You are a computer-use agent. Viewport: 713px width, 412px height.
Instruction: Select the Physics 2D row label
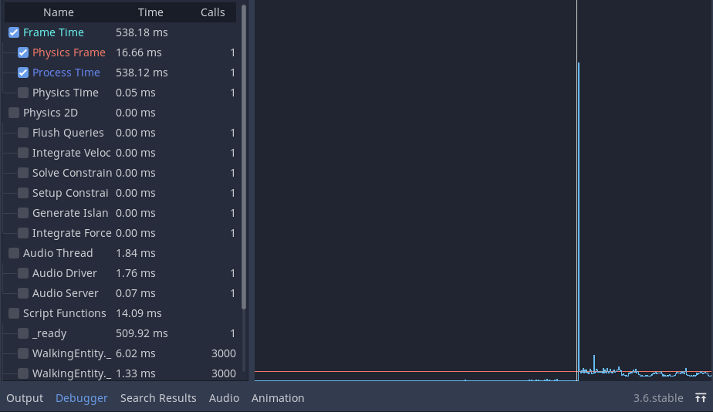[50, 113]
